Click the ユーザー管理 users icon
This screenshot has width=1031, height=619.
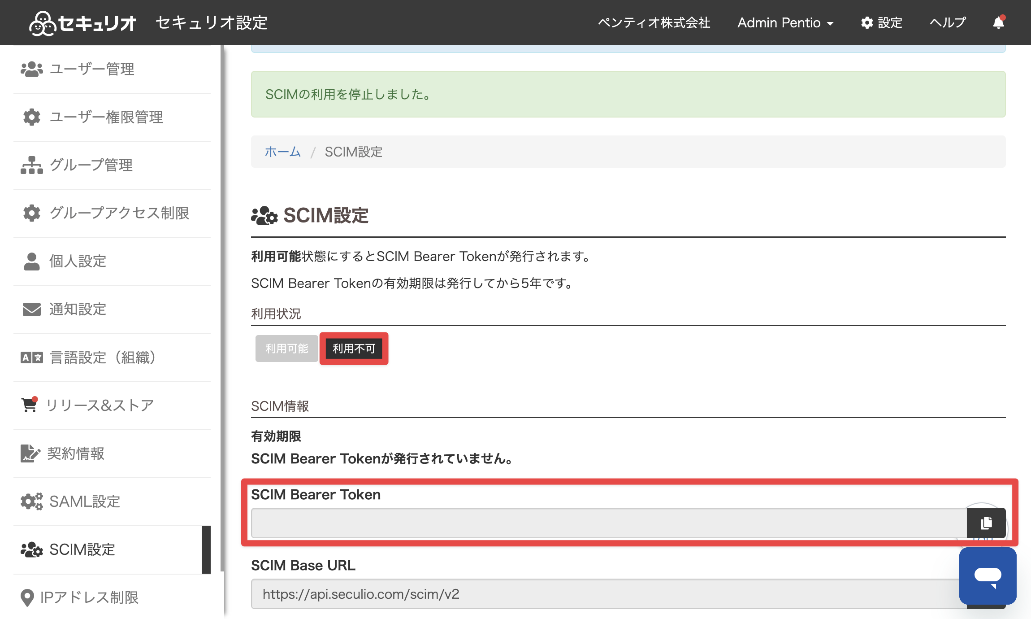click(x=31, y=69)
